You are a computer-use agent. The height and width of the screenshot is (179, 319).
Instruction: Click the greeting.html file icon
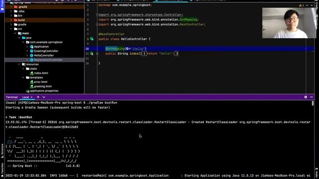[32, 87]
